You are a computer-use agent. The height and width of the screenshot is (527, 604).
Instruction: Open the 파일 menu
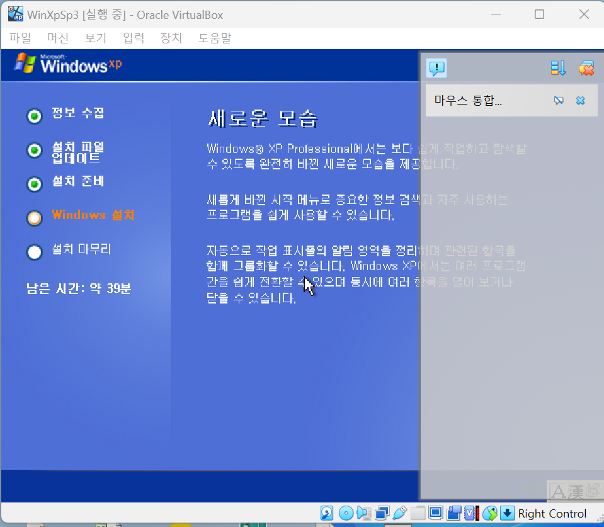20,38
